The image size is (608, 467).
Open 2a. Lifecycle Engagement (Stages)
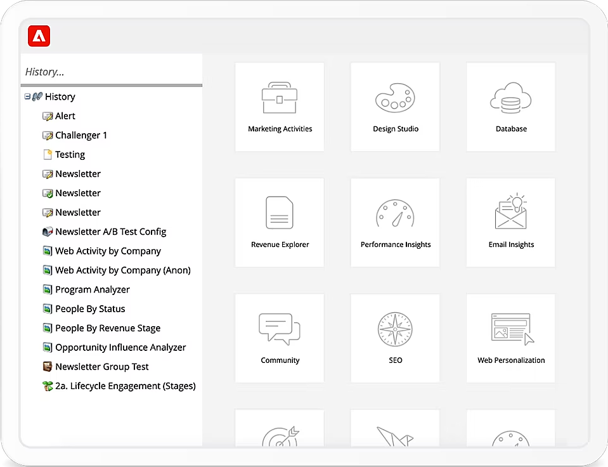point(126,386)
